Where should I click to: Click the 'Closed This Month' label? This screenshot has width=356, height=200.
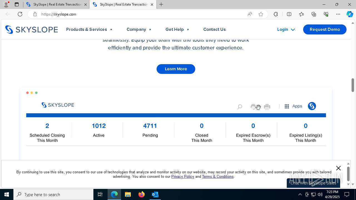pyautogui.click(x=202, y=138)
